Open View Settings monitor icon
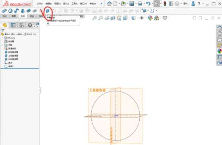Screen dimensions: 222x145 (165, 18)
